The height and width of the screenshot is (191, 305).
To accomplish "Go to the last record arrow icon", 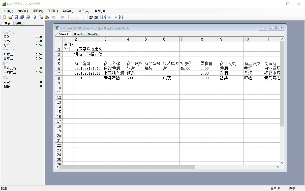I will coord(121,17).
